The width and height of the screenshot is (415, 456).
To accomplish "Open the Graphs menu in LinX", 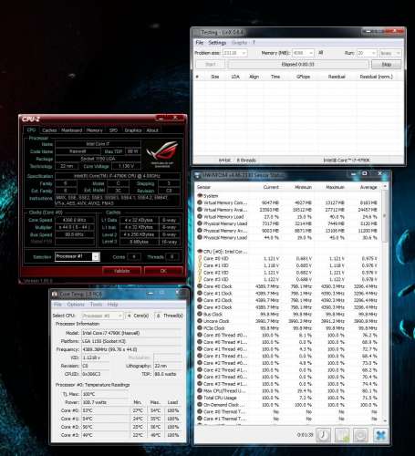I will pyautogui.click(x=239, y=42).
